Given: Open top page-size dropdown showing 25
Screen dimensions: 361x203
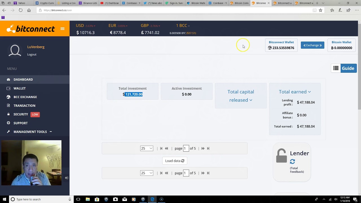Looking at the screenshot, I should click(x=147, y=148).
